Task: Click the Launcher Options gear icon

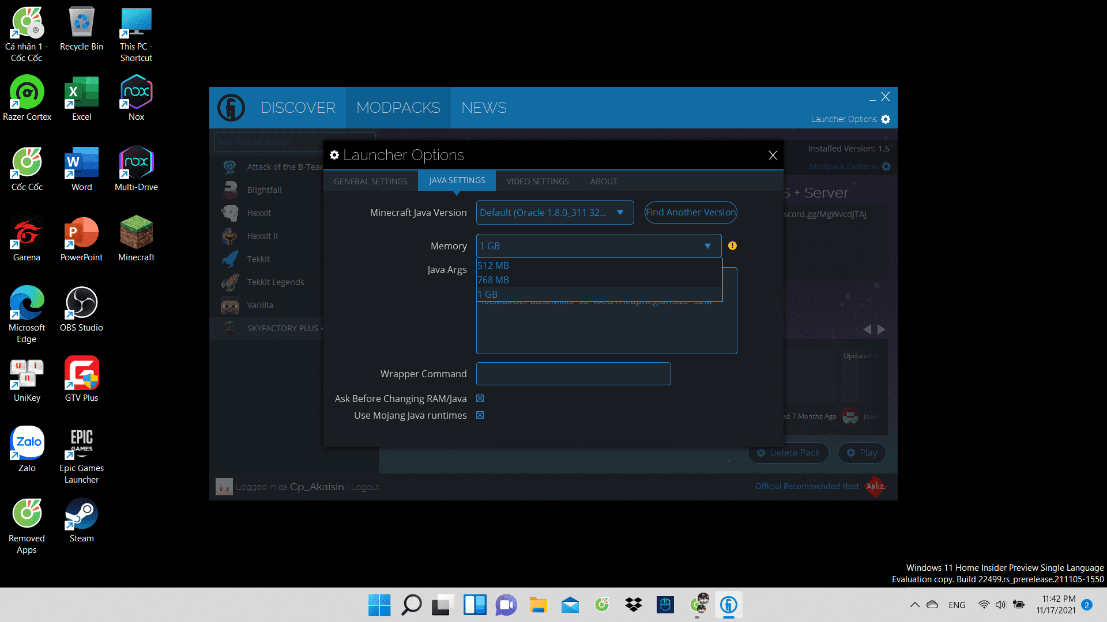Action: coord(886,119)
